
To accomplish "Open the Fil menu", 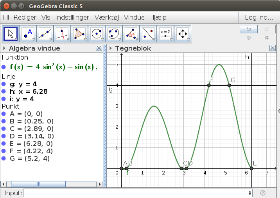I will 6,17.
